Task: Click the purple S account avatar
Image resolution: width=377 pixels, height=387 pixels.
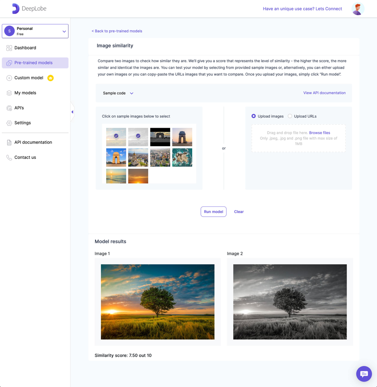Action: tap(9, 31)
